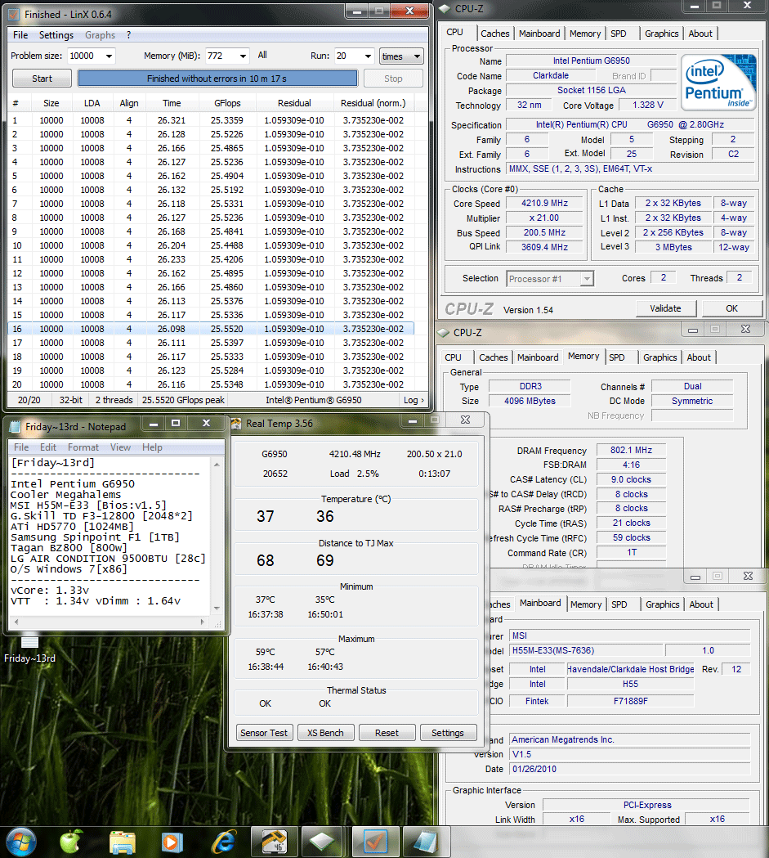Screen dimensions: 769x858
Task: Open Windows Explorer from the taskbar
Action: 123,841
